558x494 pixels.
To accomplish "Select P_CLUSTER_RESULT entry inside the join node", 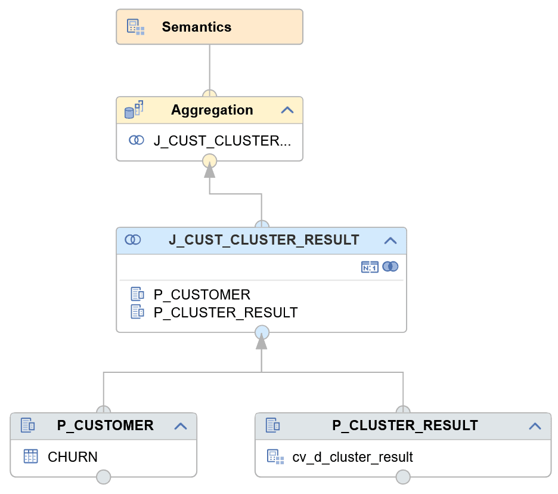I will (x=225, y=312).
